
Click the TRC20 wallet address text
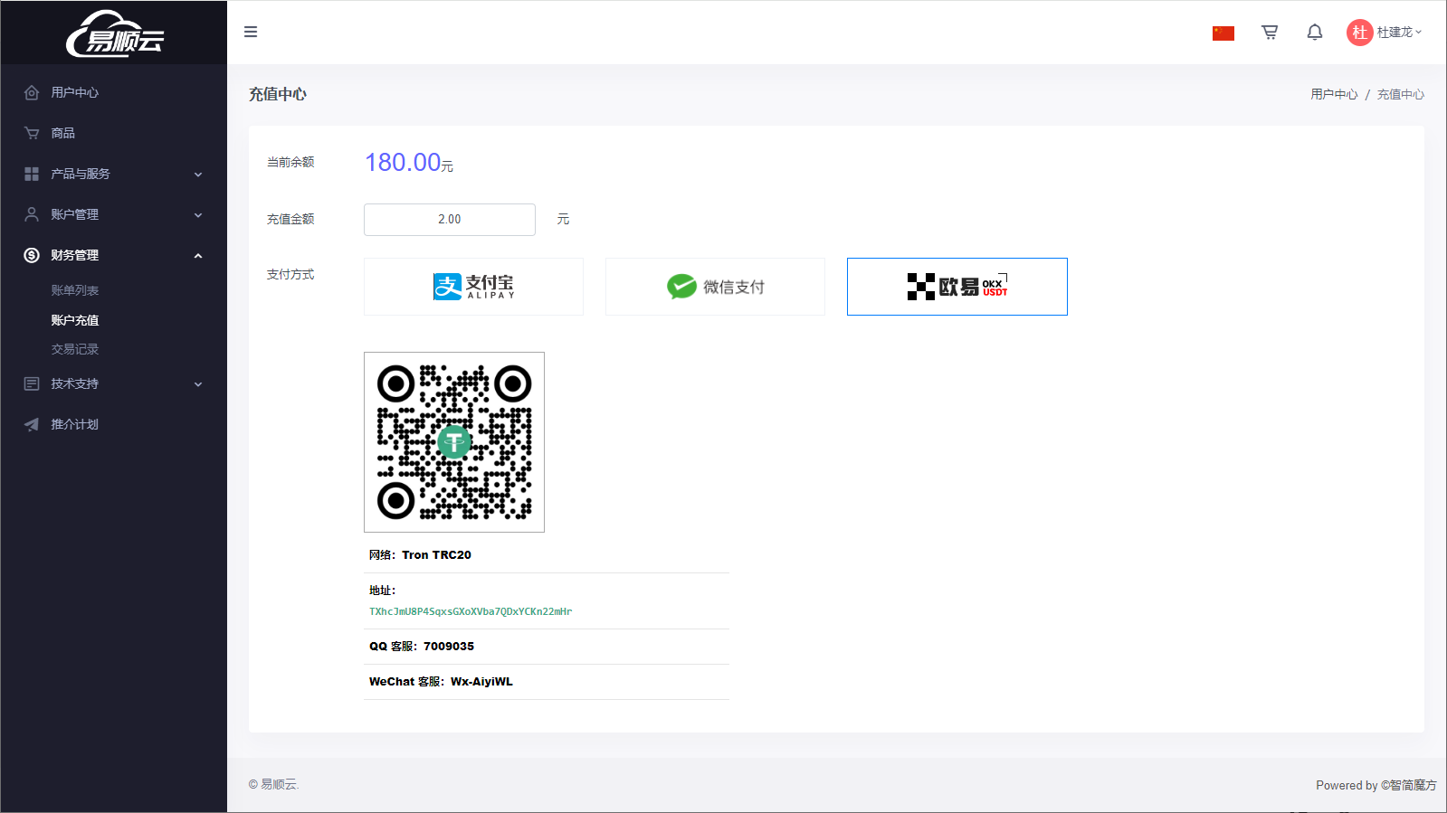click(471, 611)
